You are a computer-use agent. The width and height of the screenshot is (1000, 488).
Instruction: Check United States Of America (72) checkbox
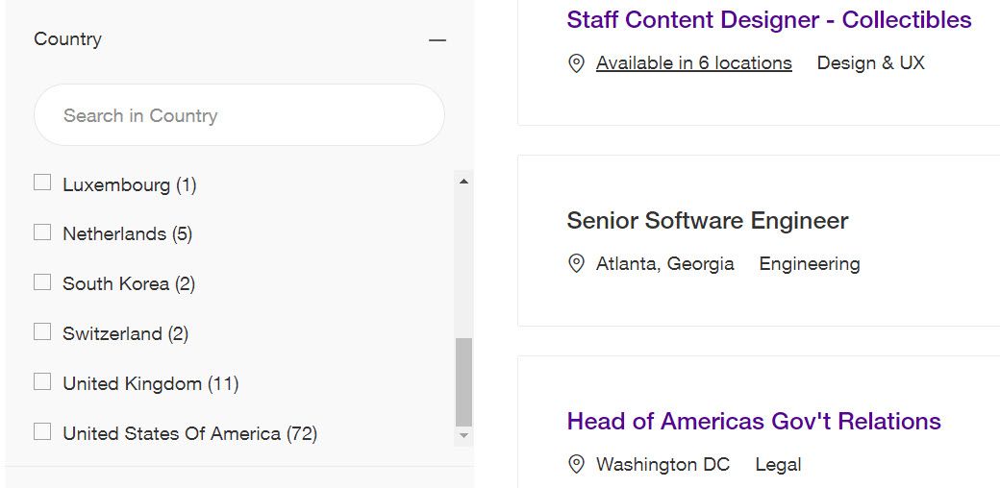42,432
